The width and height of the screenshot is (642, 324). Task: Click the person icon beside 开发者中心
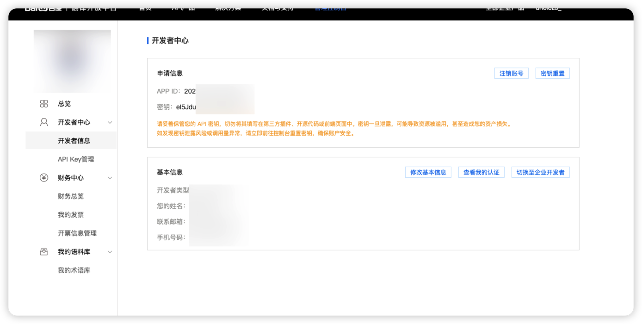point(44,122)
